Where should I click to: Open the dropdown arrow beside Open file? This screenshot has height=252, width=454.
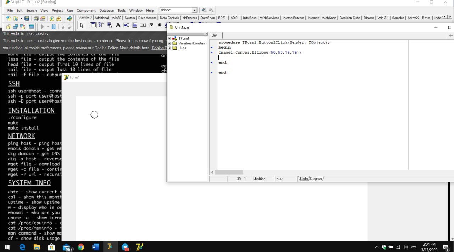pyautogui.click(x=21, y=18)
